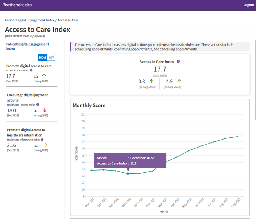Open info icon beside sidebar Access to Care Index
This screenshot has width=256, height=219.
click(x=31, y=70)
